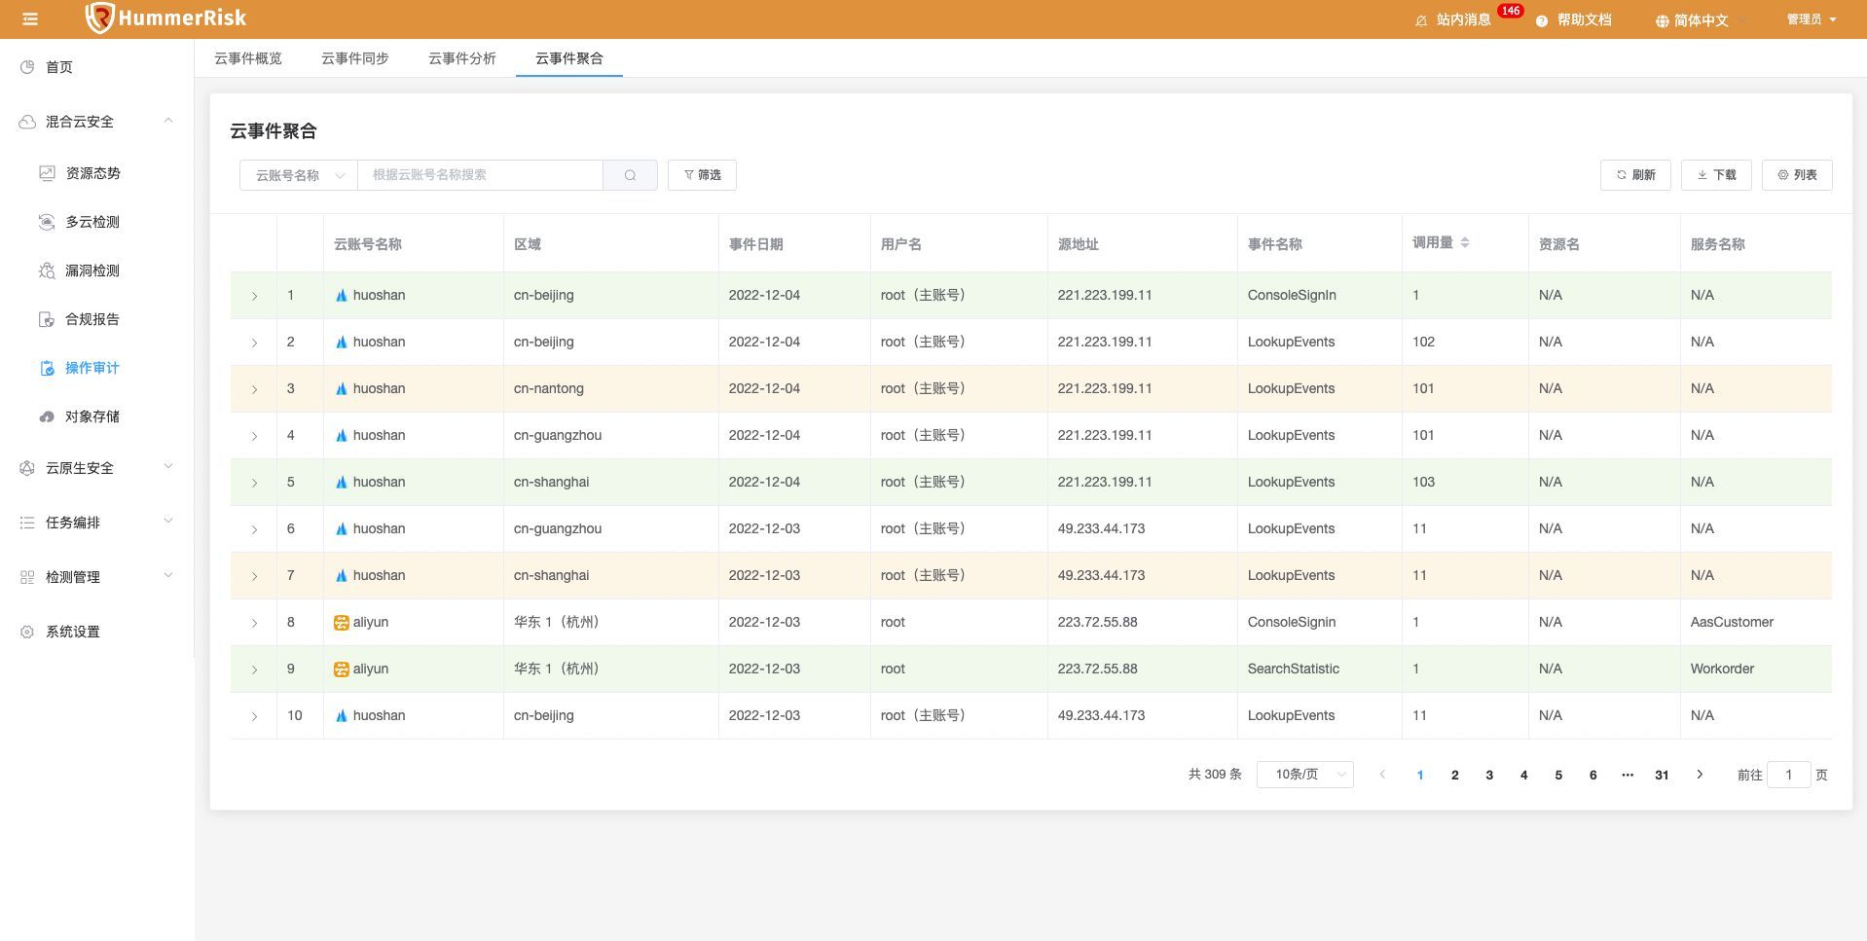
Task: Go to next page arrow
Action: 1700,775
